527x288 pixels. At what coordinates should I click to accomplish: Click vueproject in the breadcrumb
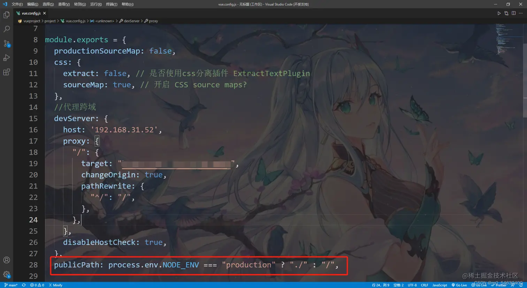tap(32, 21)
